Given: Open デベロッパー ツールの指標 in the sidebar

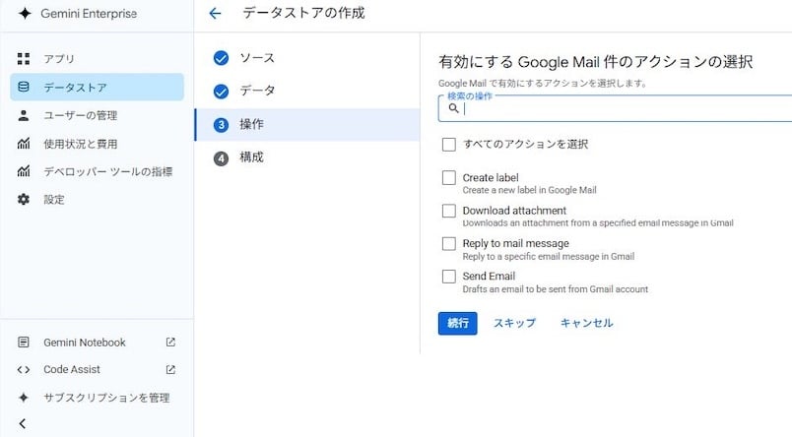Looking at the screenshot, I should pos(97,171).
